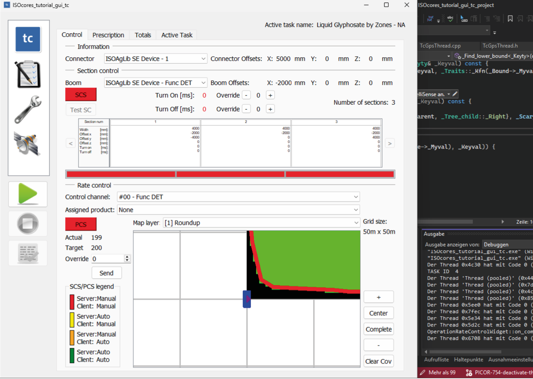The height and width of the screenshot is (379, 533).
Task: Toggle the red PCS rate control button
Action: coord(81,224)
